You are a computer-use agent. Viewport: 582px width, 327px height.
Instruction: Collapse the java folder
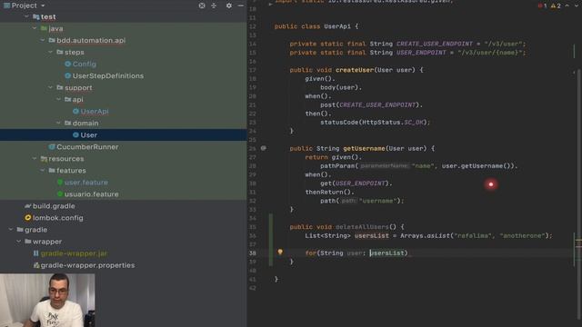(35, 28)
